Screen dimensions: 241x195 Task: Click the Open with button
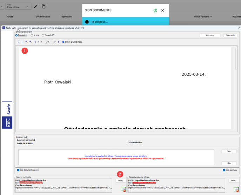pyautogui.click(x=230, y=35)
